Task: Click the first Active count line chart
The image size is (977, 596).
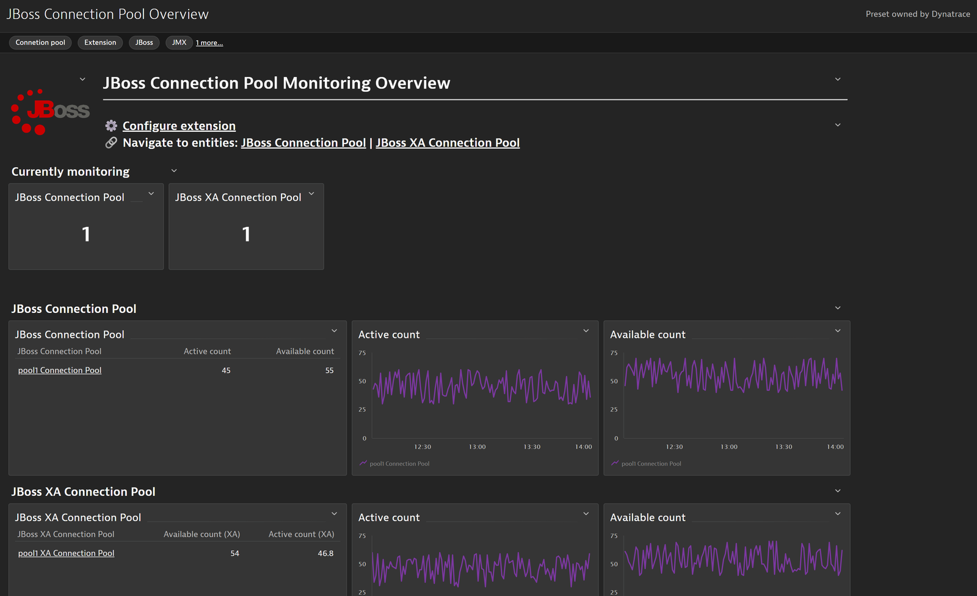Action: 482,395
